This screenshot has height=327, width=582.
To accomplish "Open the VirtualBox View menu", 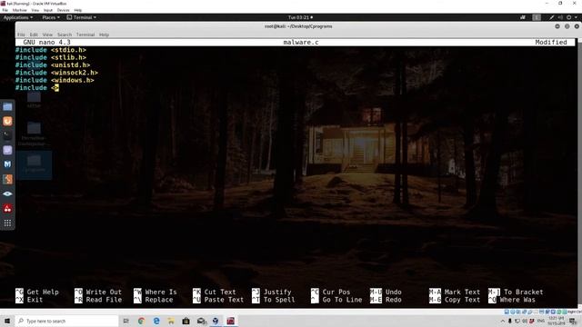I will [x=35, y=10].
